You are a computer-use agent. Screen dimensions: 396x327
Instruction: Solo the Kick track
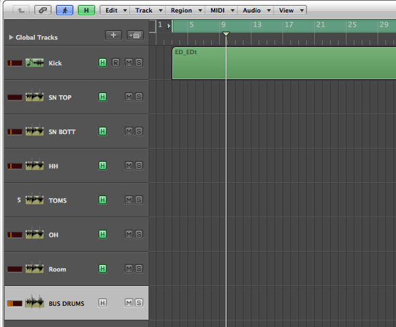pos(139,62)
